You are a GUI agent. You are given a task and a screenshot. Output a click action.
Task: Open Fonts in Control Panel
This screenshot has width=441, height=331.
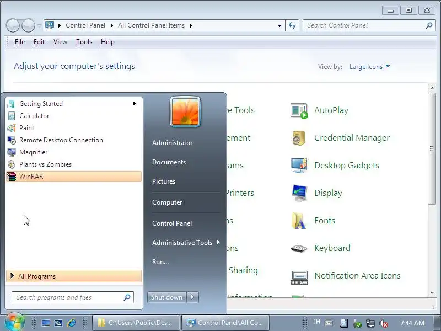pyautogui.click(x=313, y=221)
